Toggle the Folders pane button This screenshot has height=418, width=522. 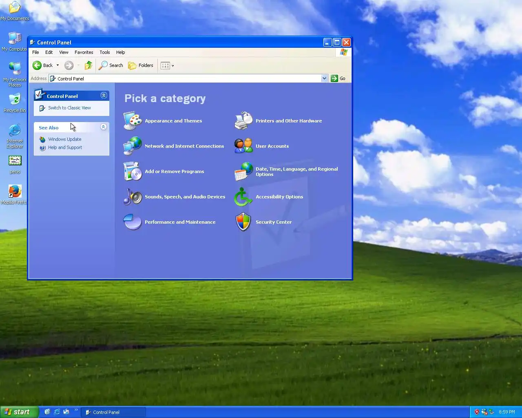(x=141, y=65)
